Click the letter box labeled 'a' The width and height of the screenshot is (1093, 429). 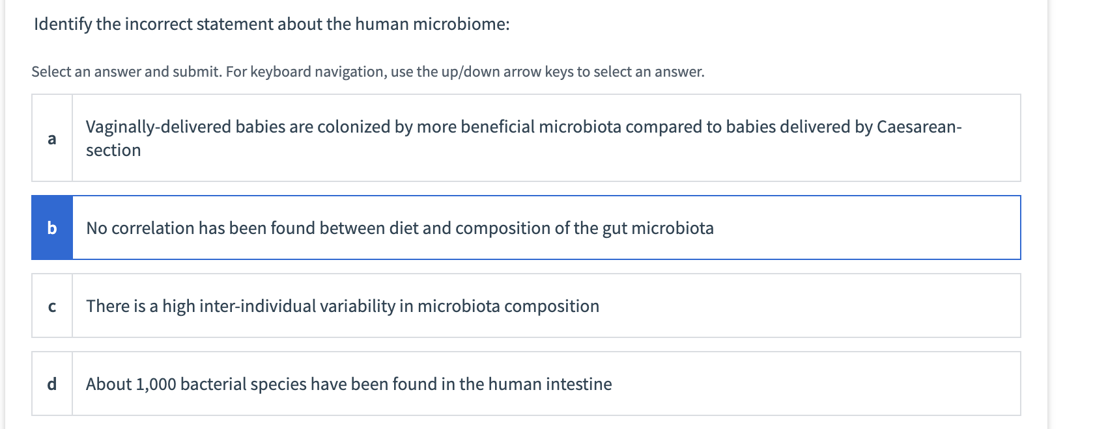click(x=52, y=137)
